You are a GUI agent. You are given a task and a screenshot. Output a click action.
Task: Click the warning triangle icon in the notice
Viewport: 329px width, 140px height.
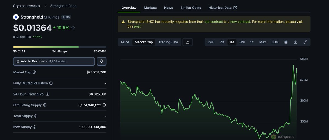point(123,22)
